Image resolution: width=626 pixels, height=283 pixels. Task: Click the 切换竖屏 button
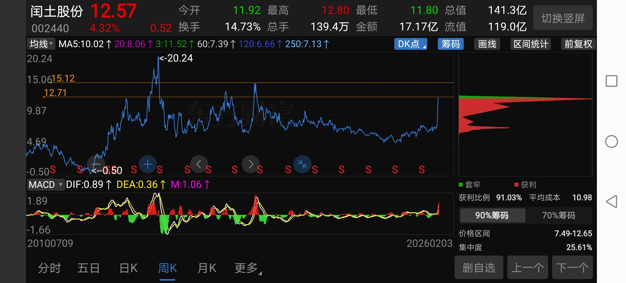(x=563, y=18)
